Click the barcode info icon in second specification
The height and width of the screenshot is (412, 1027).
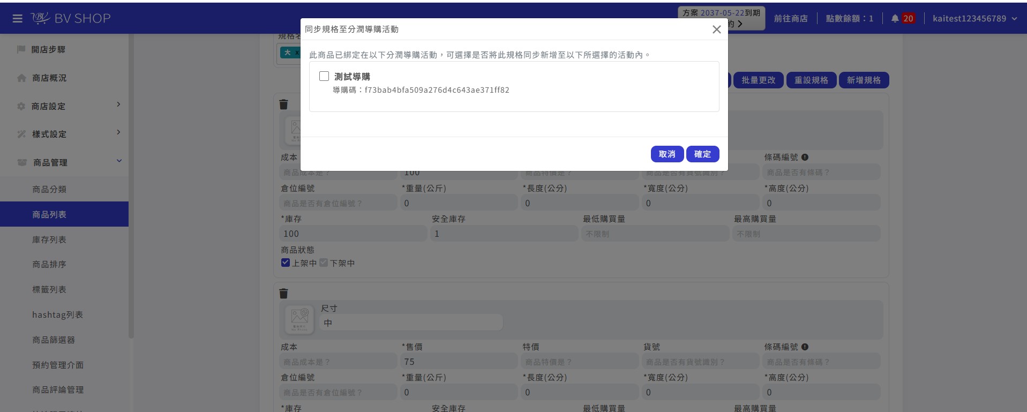point(805,347)
